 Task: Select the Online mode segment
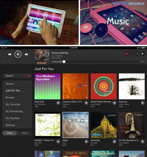(x=10, y=133)
